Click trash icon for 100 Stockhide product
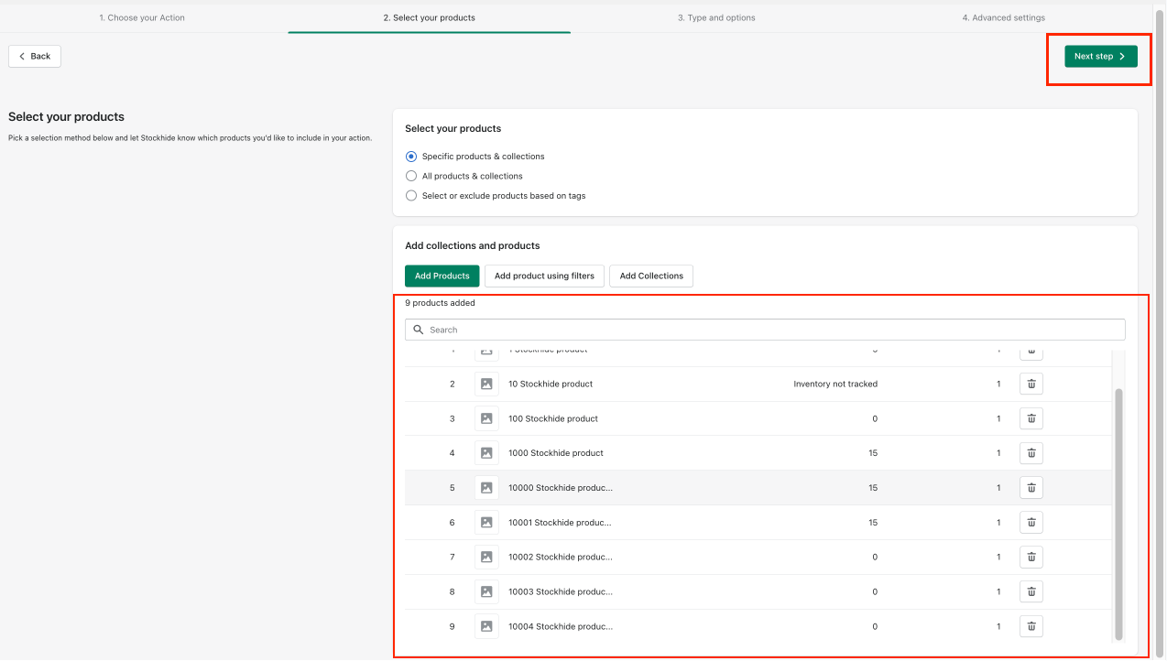Viewport: 1167px width, 661px height. point(1031,418)
